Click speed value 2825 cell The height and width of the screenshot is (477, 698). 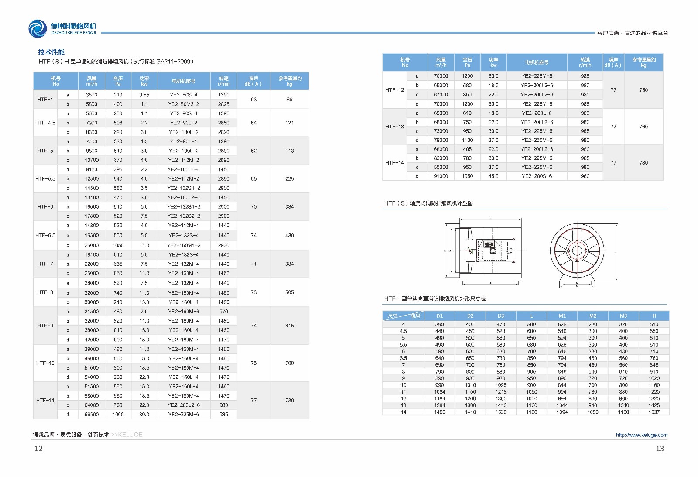click(224, 104)
